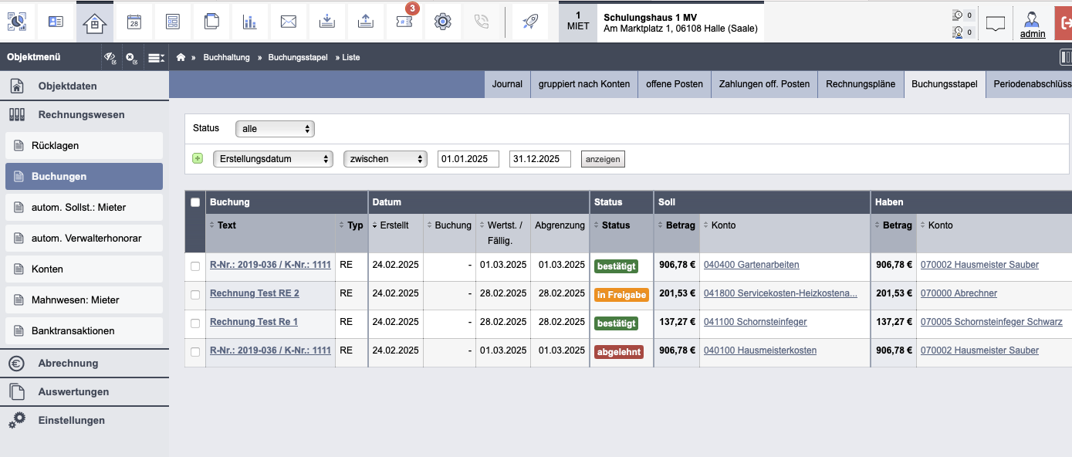Add filter with green plus icon
The image size is (1072, 457).
tap(198, 158)
